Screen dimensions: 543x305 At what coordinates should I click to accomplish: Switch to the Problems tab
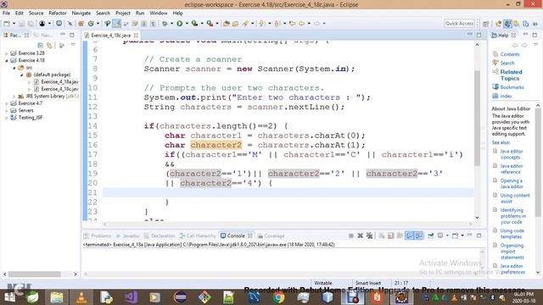click(x=98, y=236)
